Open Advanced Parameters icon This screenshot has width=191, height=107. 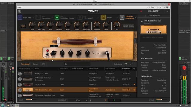122,17
